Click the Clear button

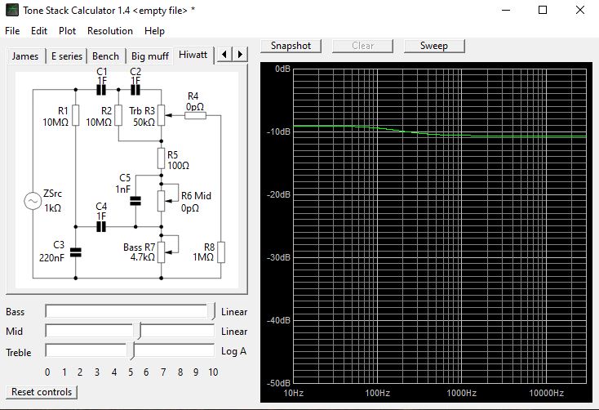(362, 46)
